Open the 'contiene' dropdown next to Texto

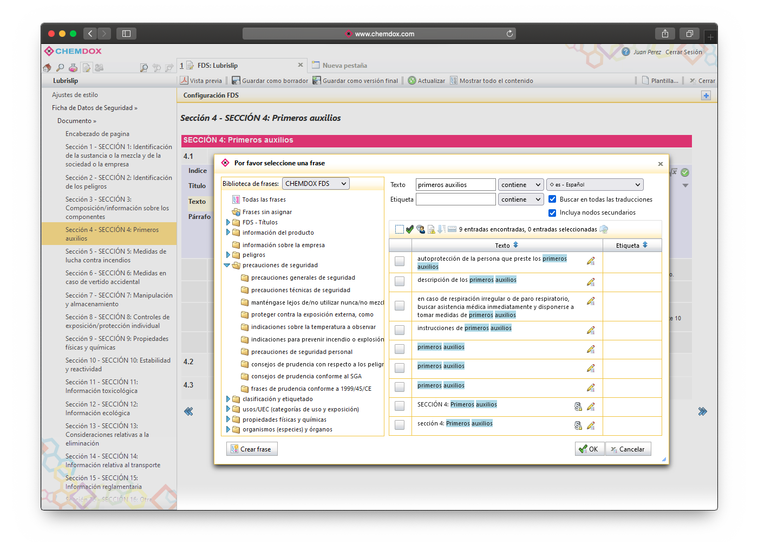[x=520, y=185]
